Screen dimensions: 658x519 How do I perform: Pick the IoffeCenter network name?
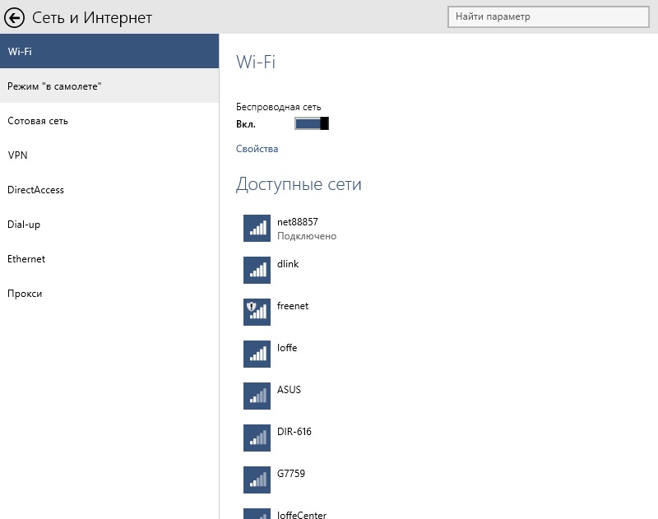[x=302, y=514]
